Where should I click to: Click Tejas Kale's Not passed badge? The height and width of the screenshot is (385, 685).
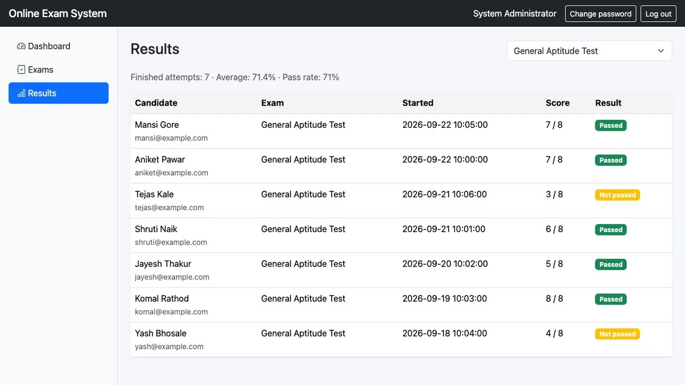click(618, 195)
